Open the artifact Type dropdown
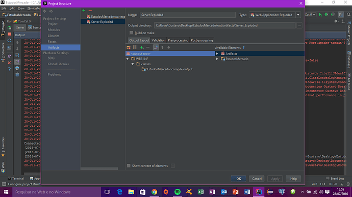This screenshot has width=352, height=197. coord(298,15)
